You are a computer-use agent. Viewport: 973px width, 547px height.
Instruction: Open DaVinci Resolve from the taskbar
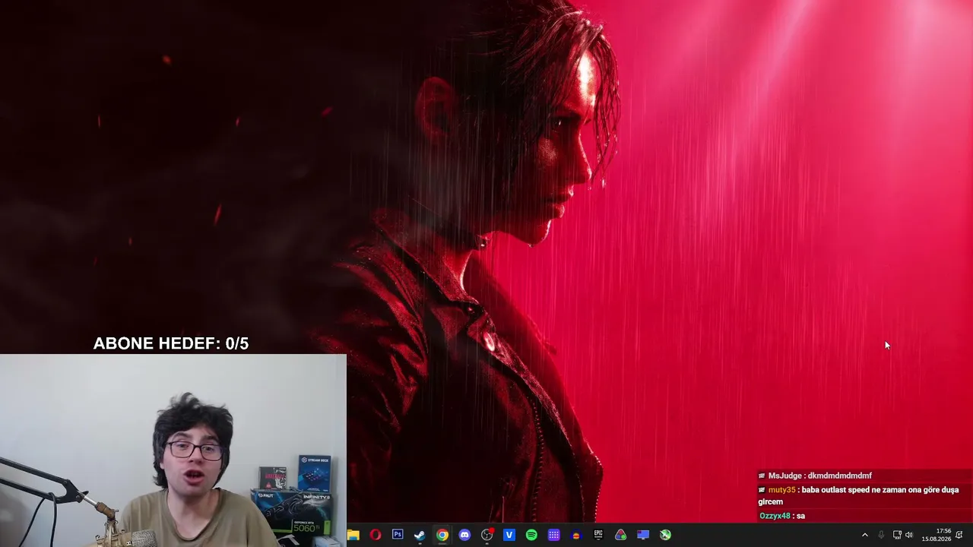tap(621, 535)
